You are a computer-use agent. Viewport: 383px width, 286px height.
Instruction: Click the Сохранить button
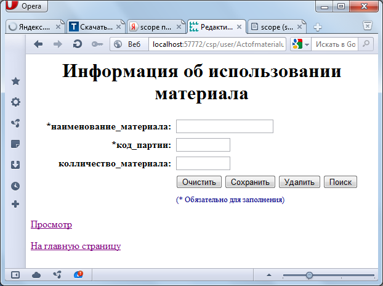(x=250, y=182)
